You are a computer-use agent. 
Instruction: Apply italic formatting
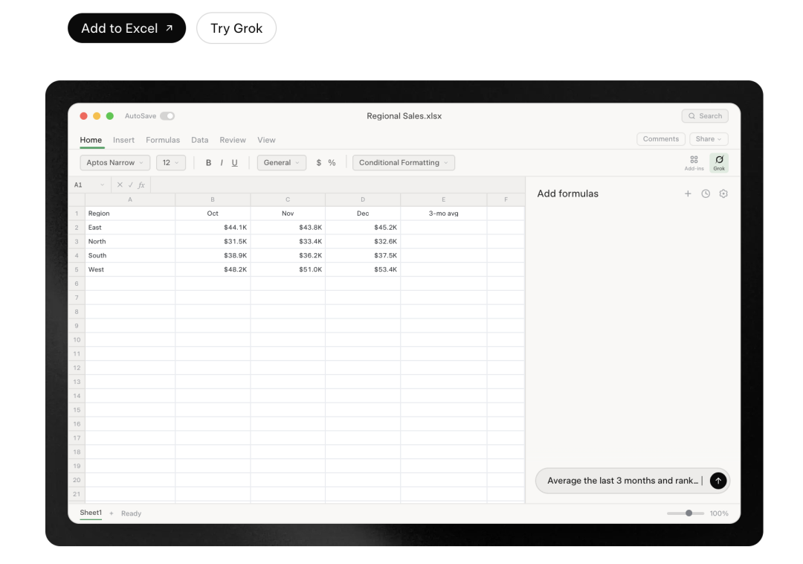point(222,163)
